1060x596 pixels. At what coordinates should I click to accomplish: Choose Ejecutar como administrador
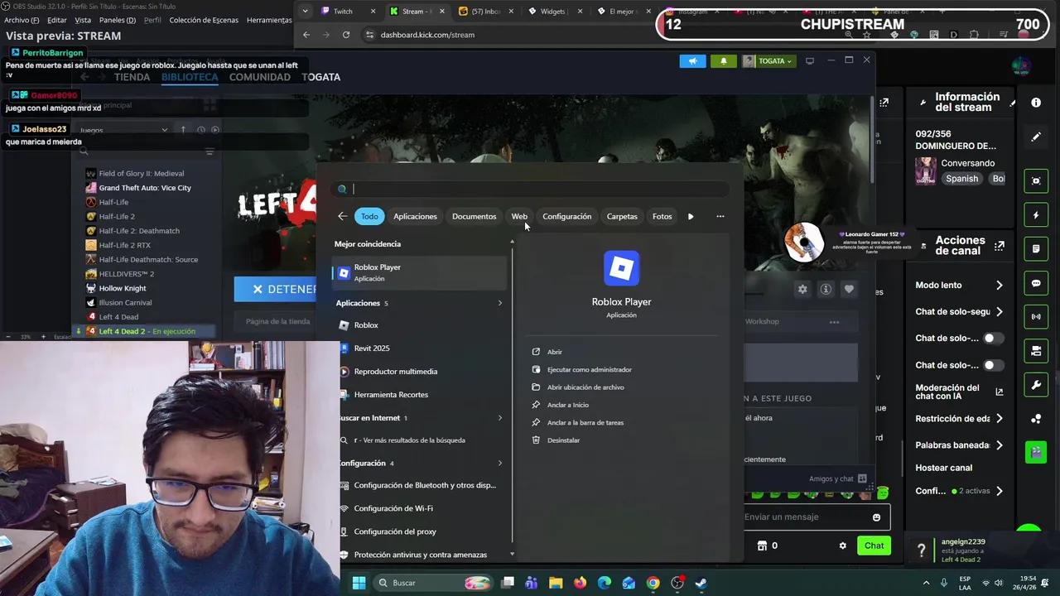(x=589, y=370)
